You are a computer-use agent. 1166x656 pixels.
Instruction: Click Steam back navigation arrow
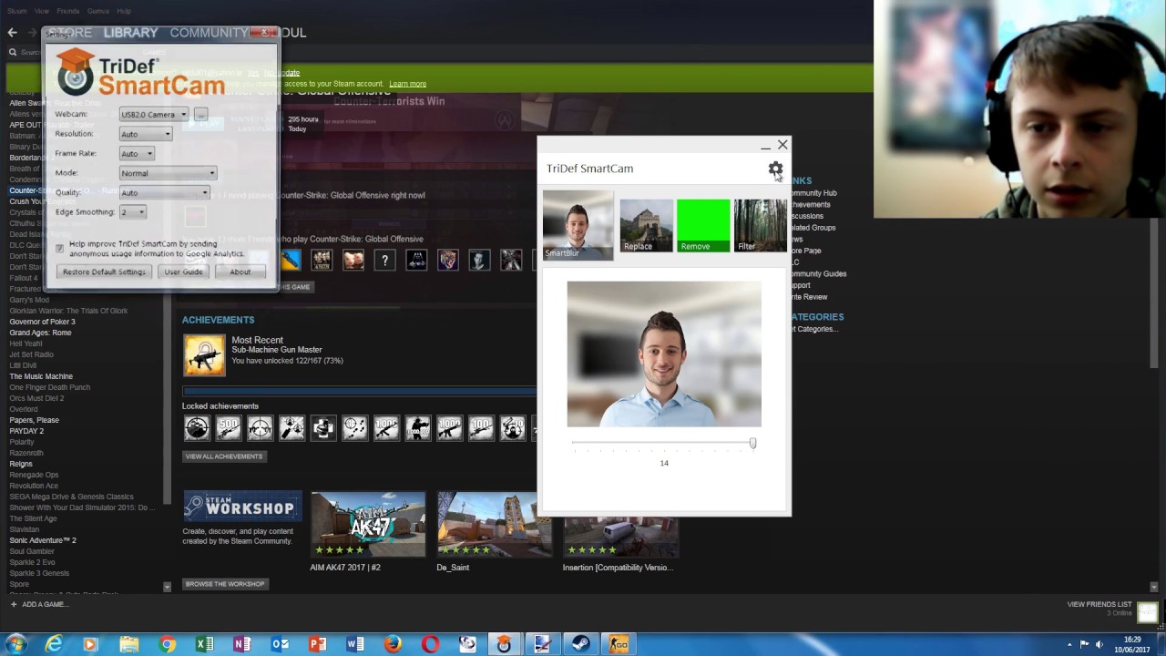pos(12,32)
